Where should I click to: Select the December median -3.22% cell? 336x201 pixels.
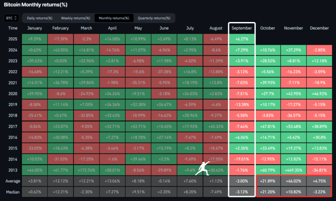tap(320, 192)
